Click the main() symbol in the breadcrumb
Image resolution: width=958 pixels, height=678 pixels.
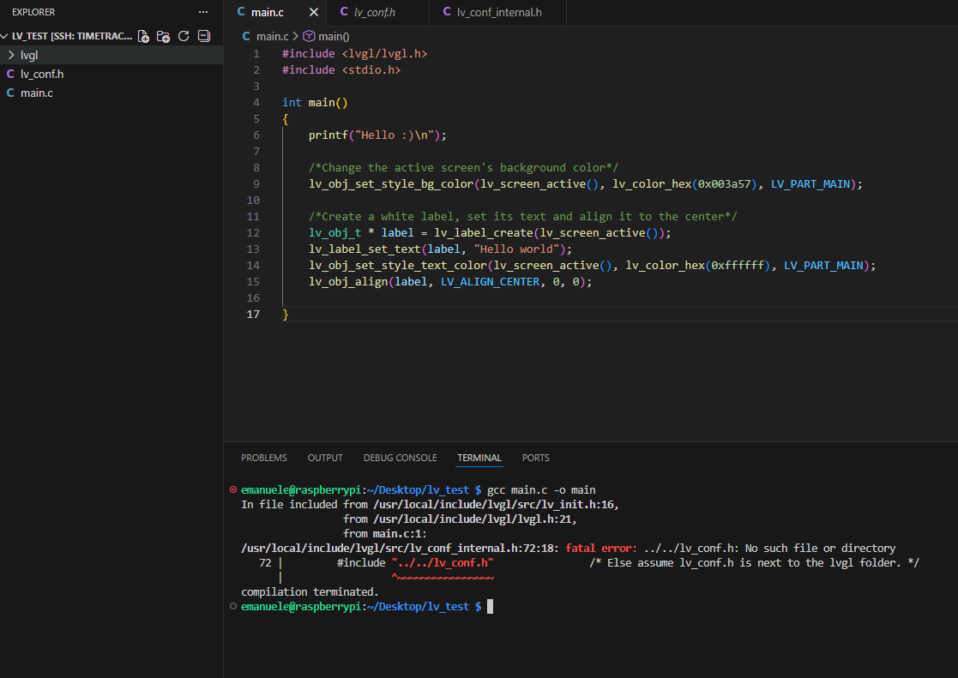click(x=327, y=36)
